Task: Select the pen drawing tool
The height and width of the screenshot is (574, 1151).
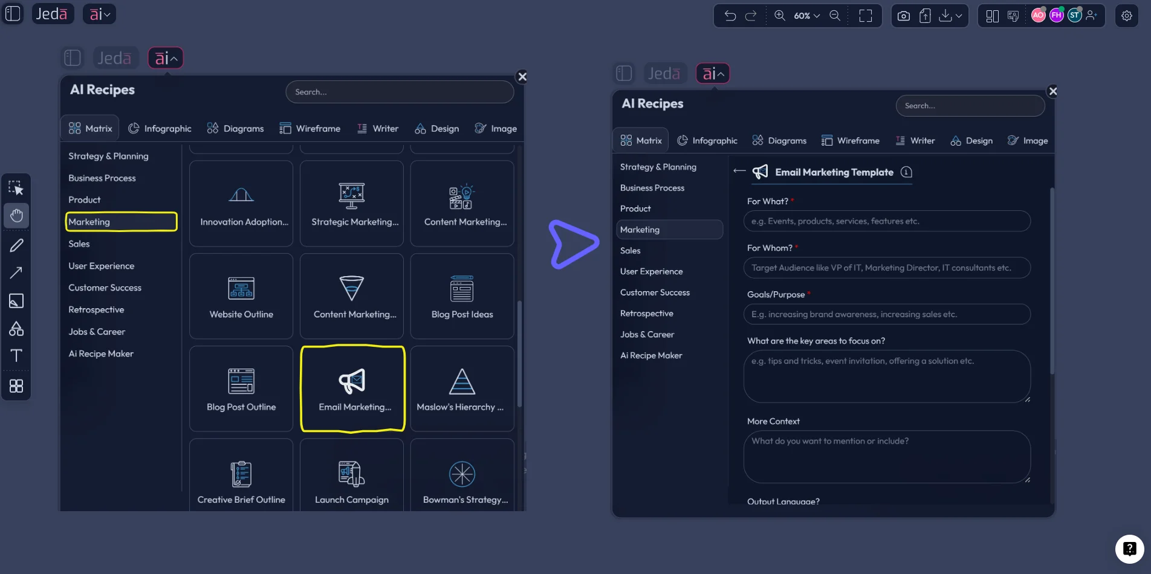Action: coord(16,245)
